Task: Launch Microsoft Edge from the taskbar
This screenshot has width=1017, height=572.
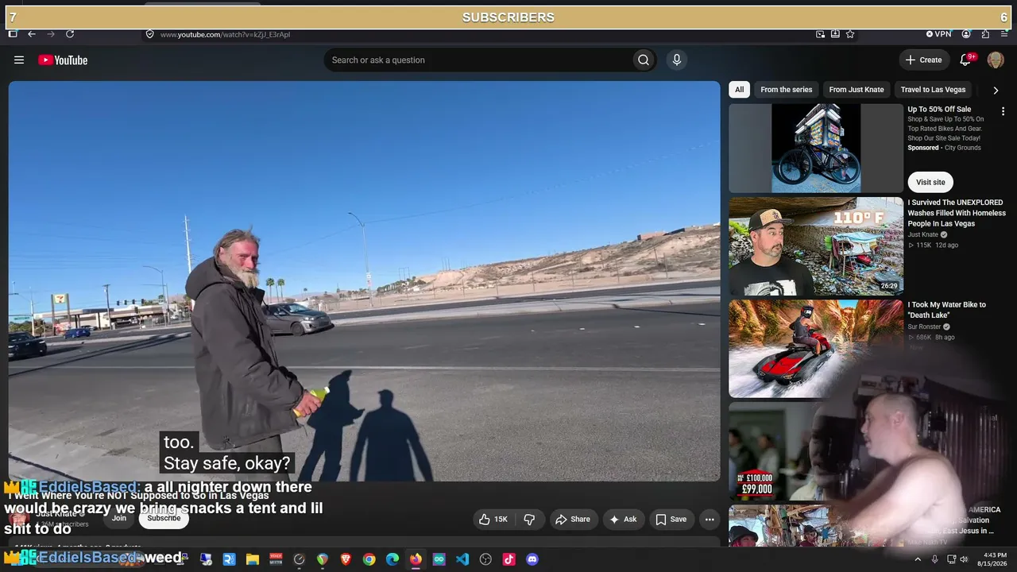Action: [392, 559]
